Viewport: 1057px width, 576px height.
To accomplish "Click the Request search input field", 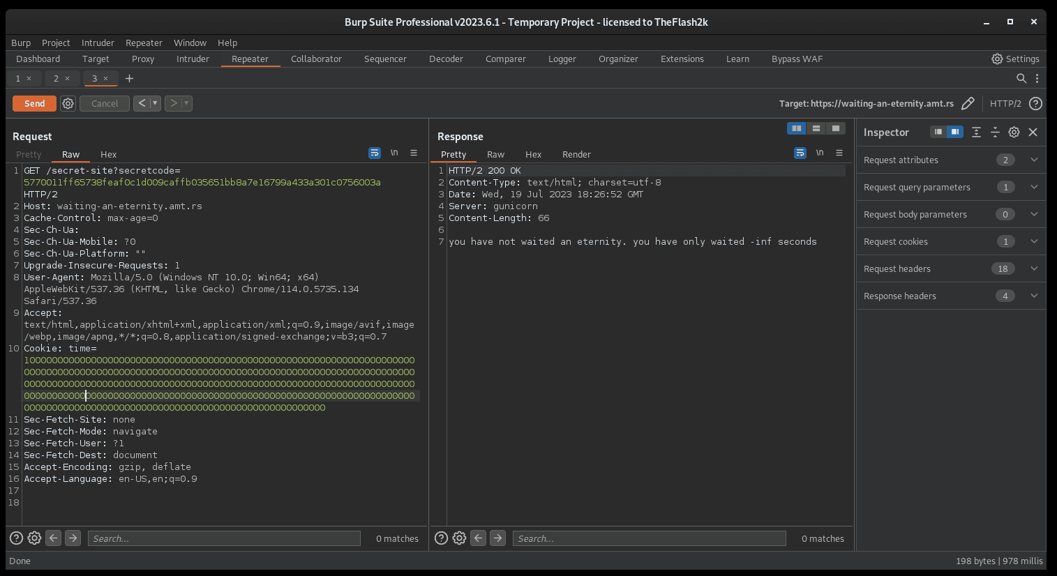I will pyautogui.click(x=223, y=538).
